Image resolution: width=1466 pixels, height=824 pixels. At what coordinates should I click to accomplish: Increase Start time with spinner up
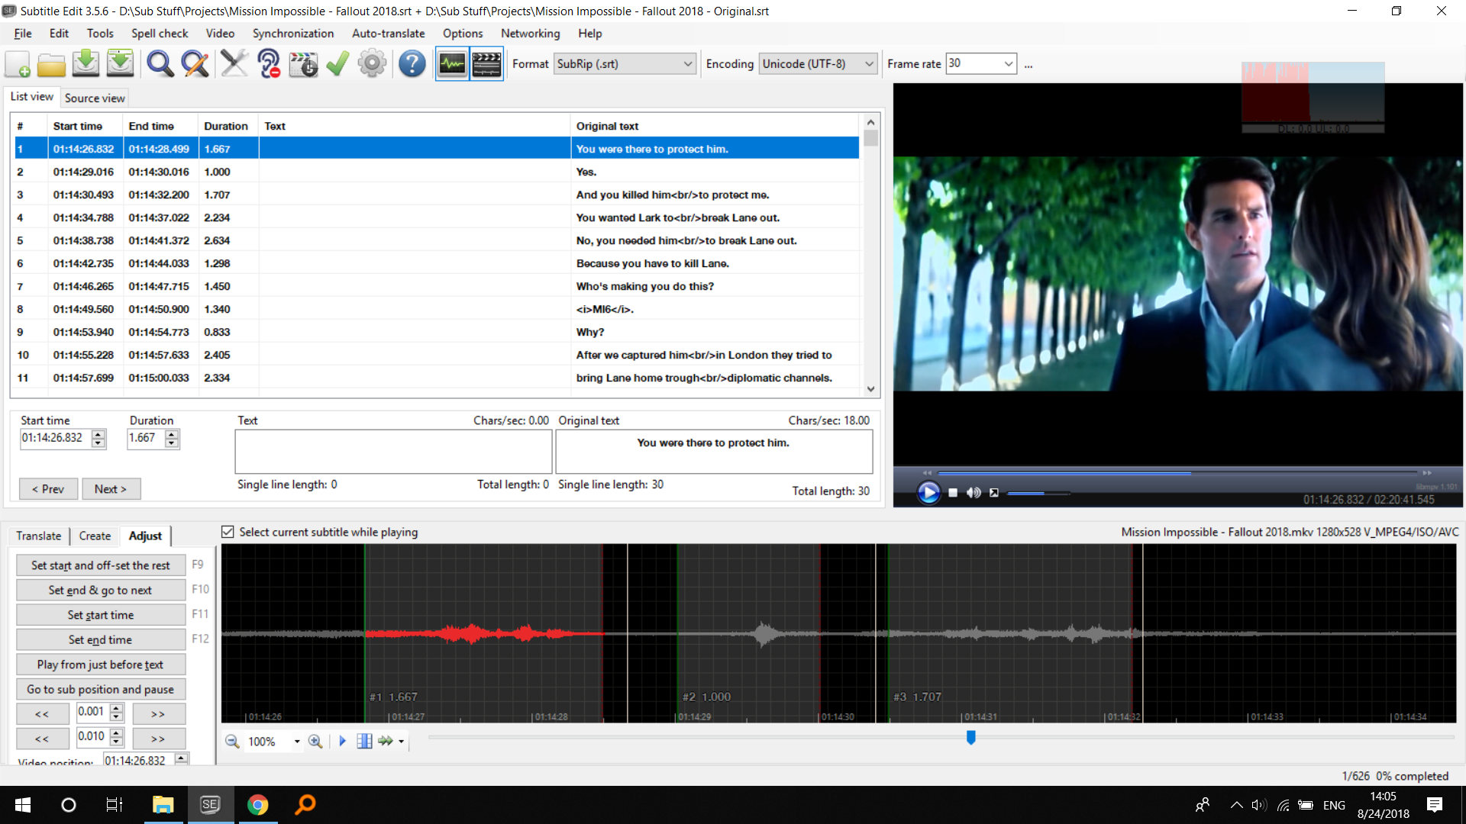tap(98, 434)
